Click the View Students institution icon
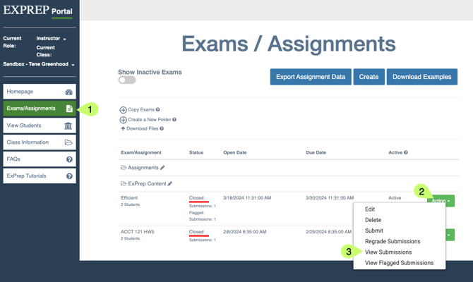 click(x=68, y=125)
